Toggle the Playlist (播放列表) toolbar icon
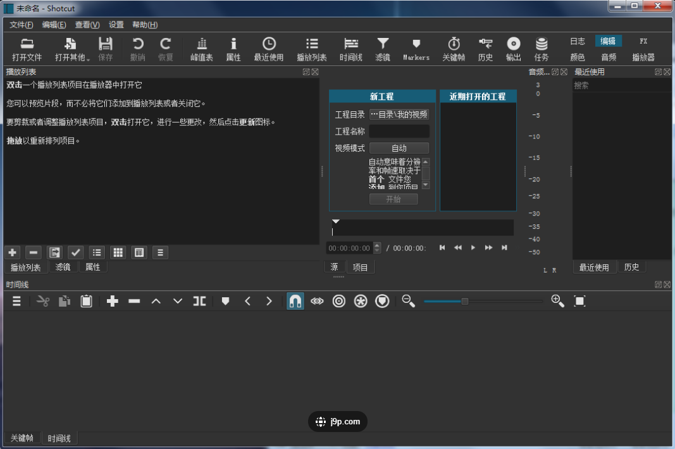This screenshot has height=449, width=675. [312, 49]
